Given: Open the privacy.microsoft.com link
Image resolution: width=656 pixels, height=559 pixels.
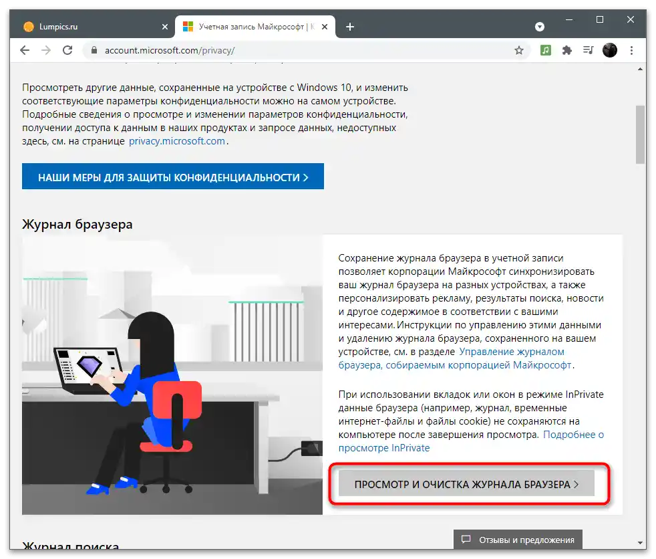Looking at the screenshot, I should (x=177, y=141).
